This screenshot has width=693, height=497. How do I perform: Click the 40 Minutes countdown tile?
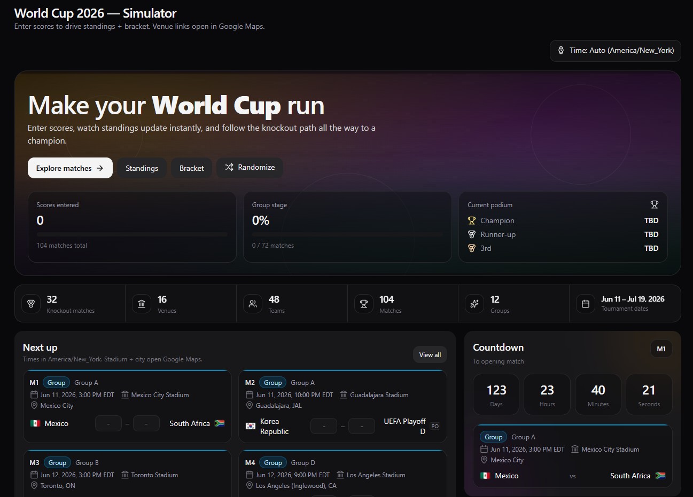click(x=598, y=395)
